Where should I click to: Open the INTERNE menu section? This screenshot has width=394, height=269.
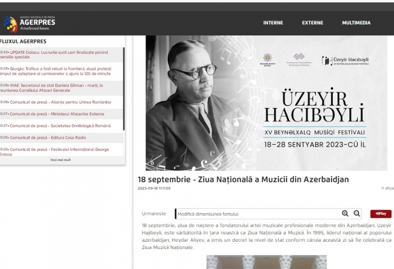[x=273, y=23]
